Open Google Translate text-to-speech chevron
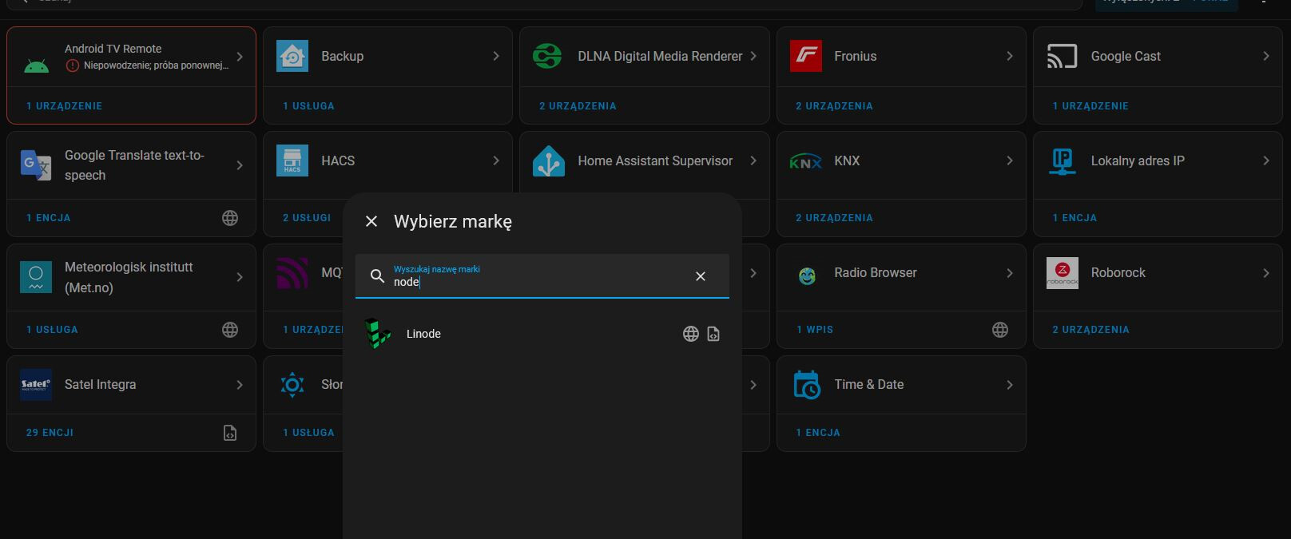Screen dimensions: 1291x539 (x=240, y=165)
